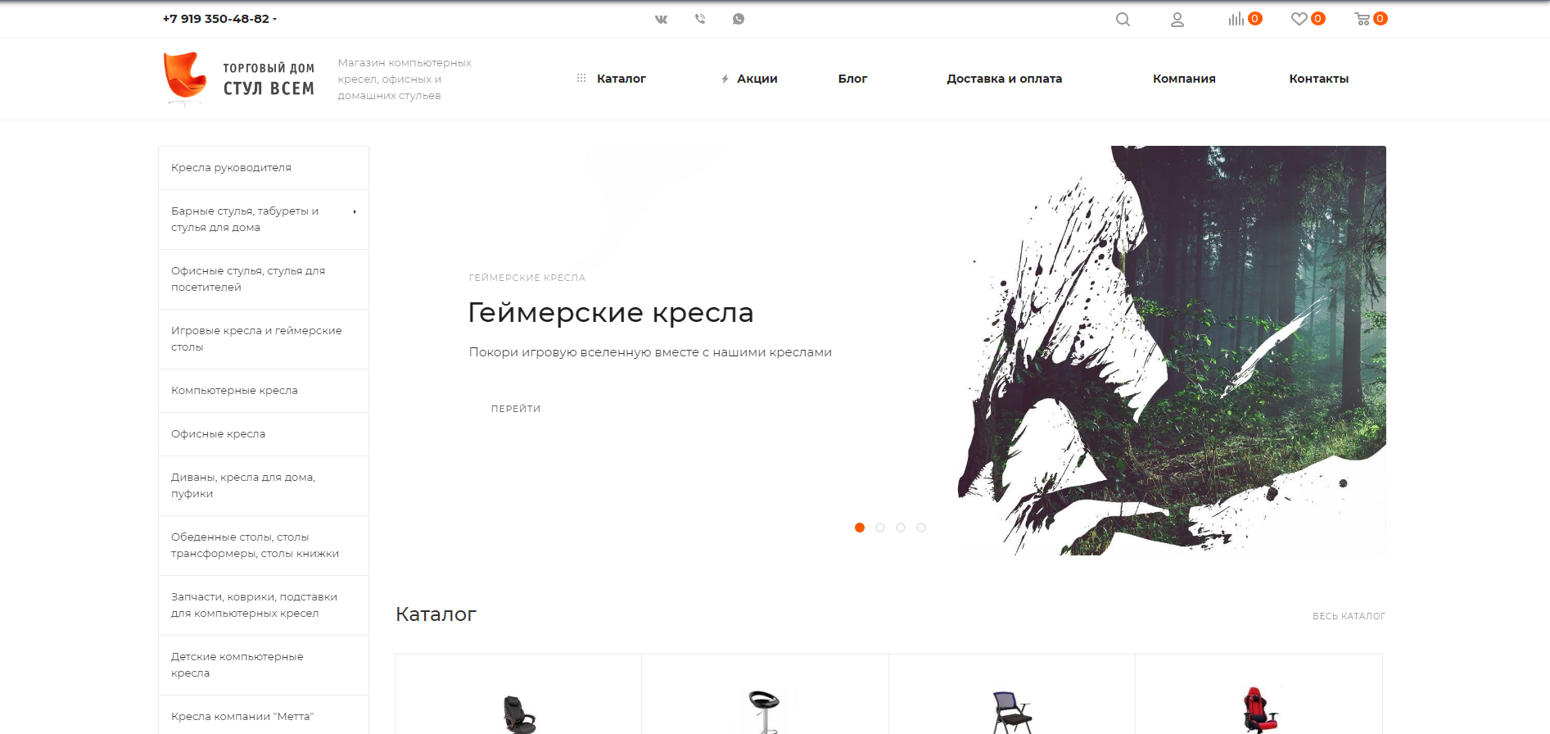Open Запчасти, коврики, подставки category
This screenshot has width=1550, height=734.
point(264,605)
